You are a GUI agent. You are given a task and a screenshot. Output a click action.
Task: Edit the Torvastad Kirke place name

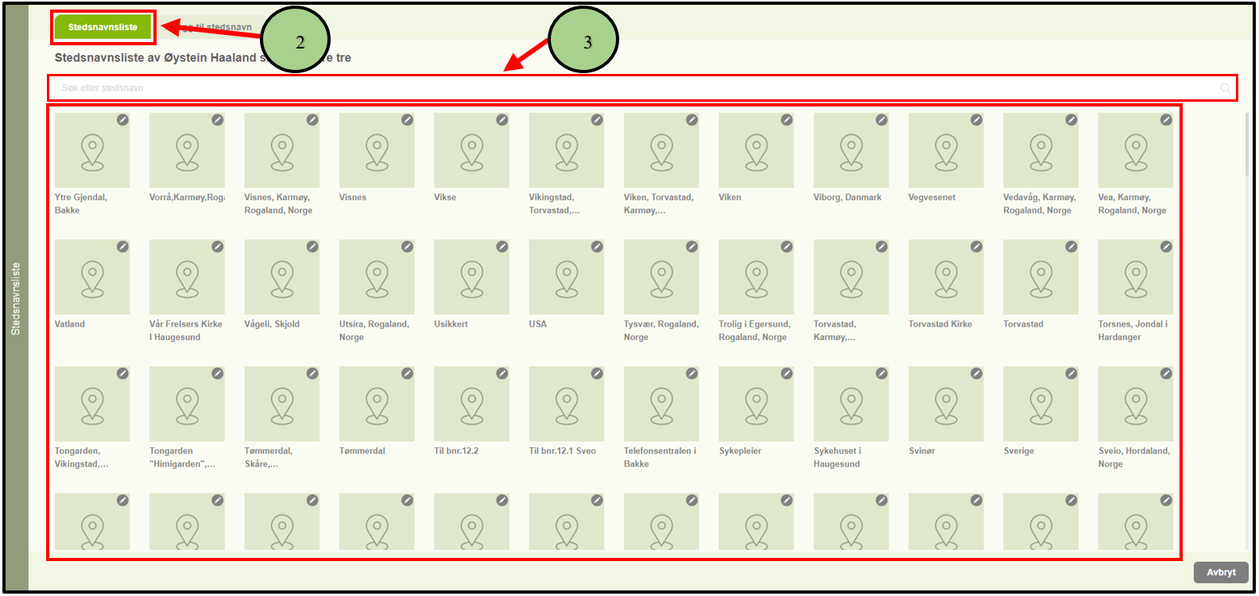tap(976, 247)
